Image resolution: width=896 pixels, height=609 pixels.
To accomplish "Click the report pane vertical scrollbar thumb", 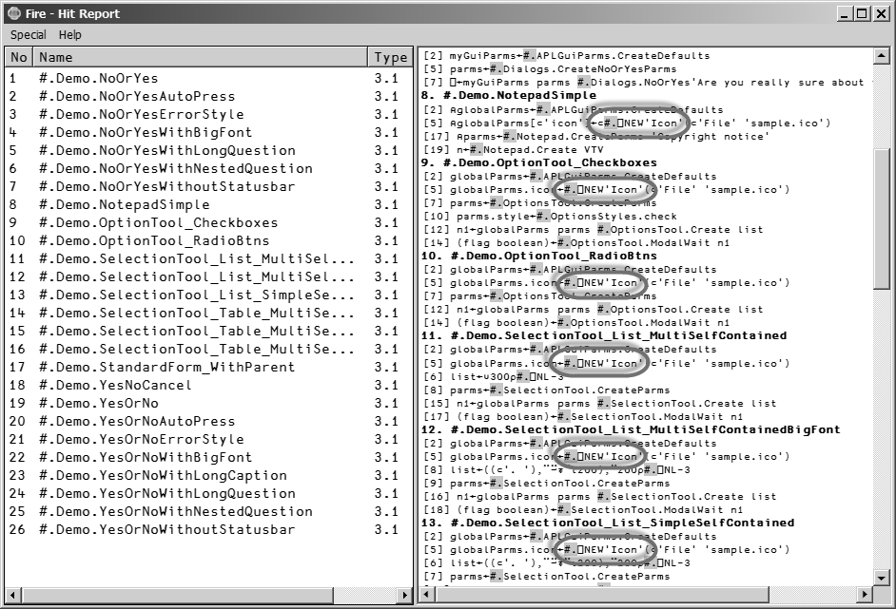I will pyautogui.click(x=881, y=219).
